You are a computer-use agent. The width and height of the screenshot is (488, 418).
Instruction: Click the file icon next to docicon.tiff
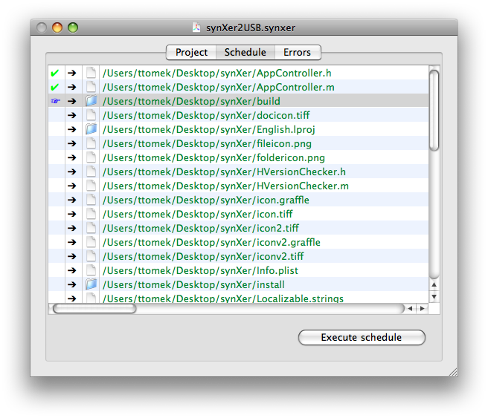(91, 115)
